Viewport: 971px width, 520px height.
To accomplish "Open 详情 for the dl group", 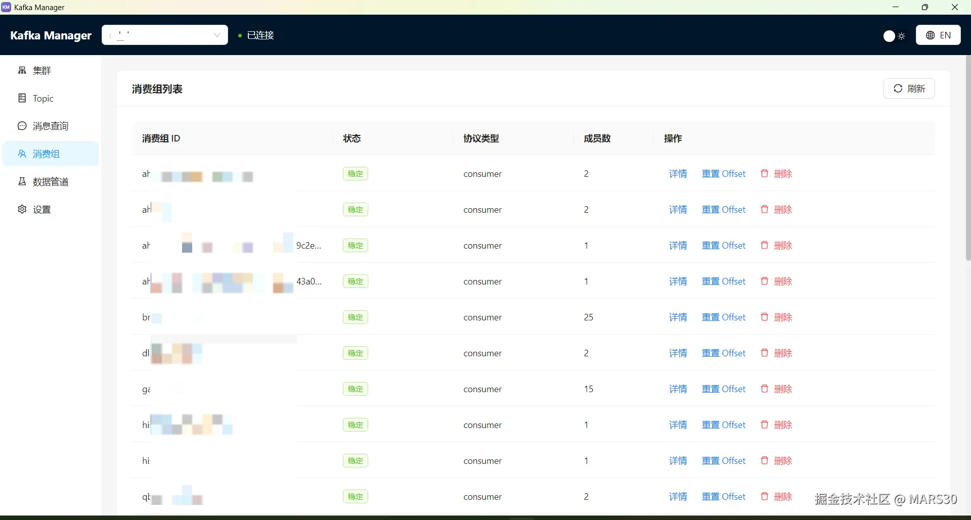I will tap(678, 353).
